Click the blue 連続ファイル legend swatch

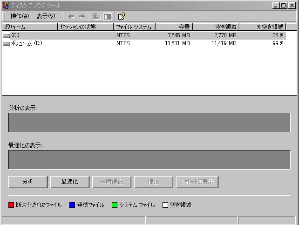[x=72, y=205]
